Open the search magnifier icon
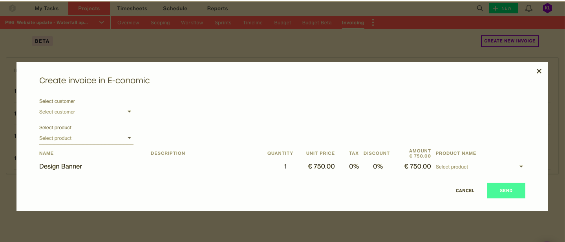Screen dimensions: 565x242 coord(480,8)
